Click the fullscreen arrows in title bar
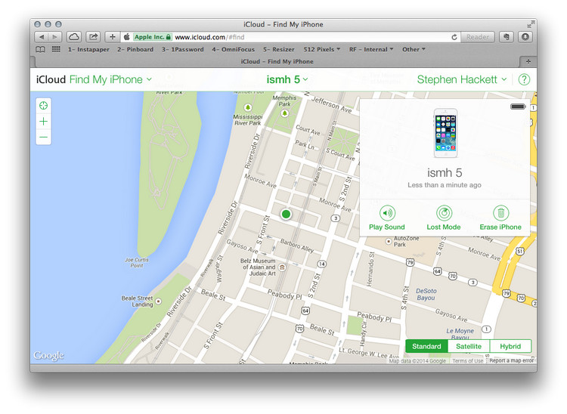 coord(530,25)
